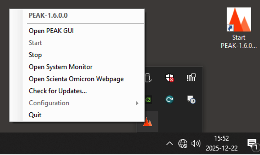
Task: Choose Stop in the PEAK menu
Action: [35, 55]
